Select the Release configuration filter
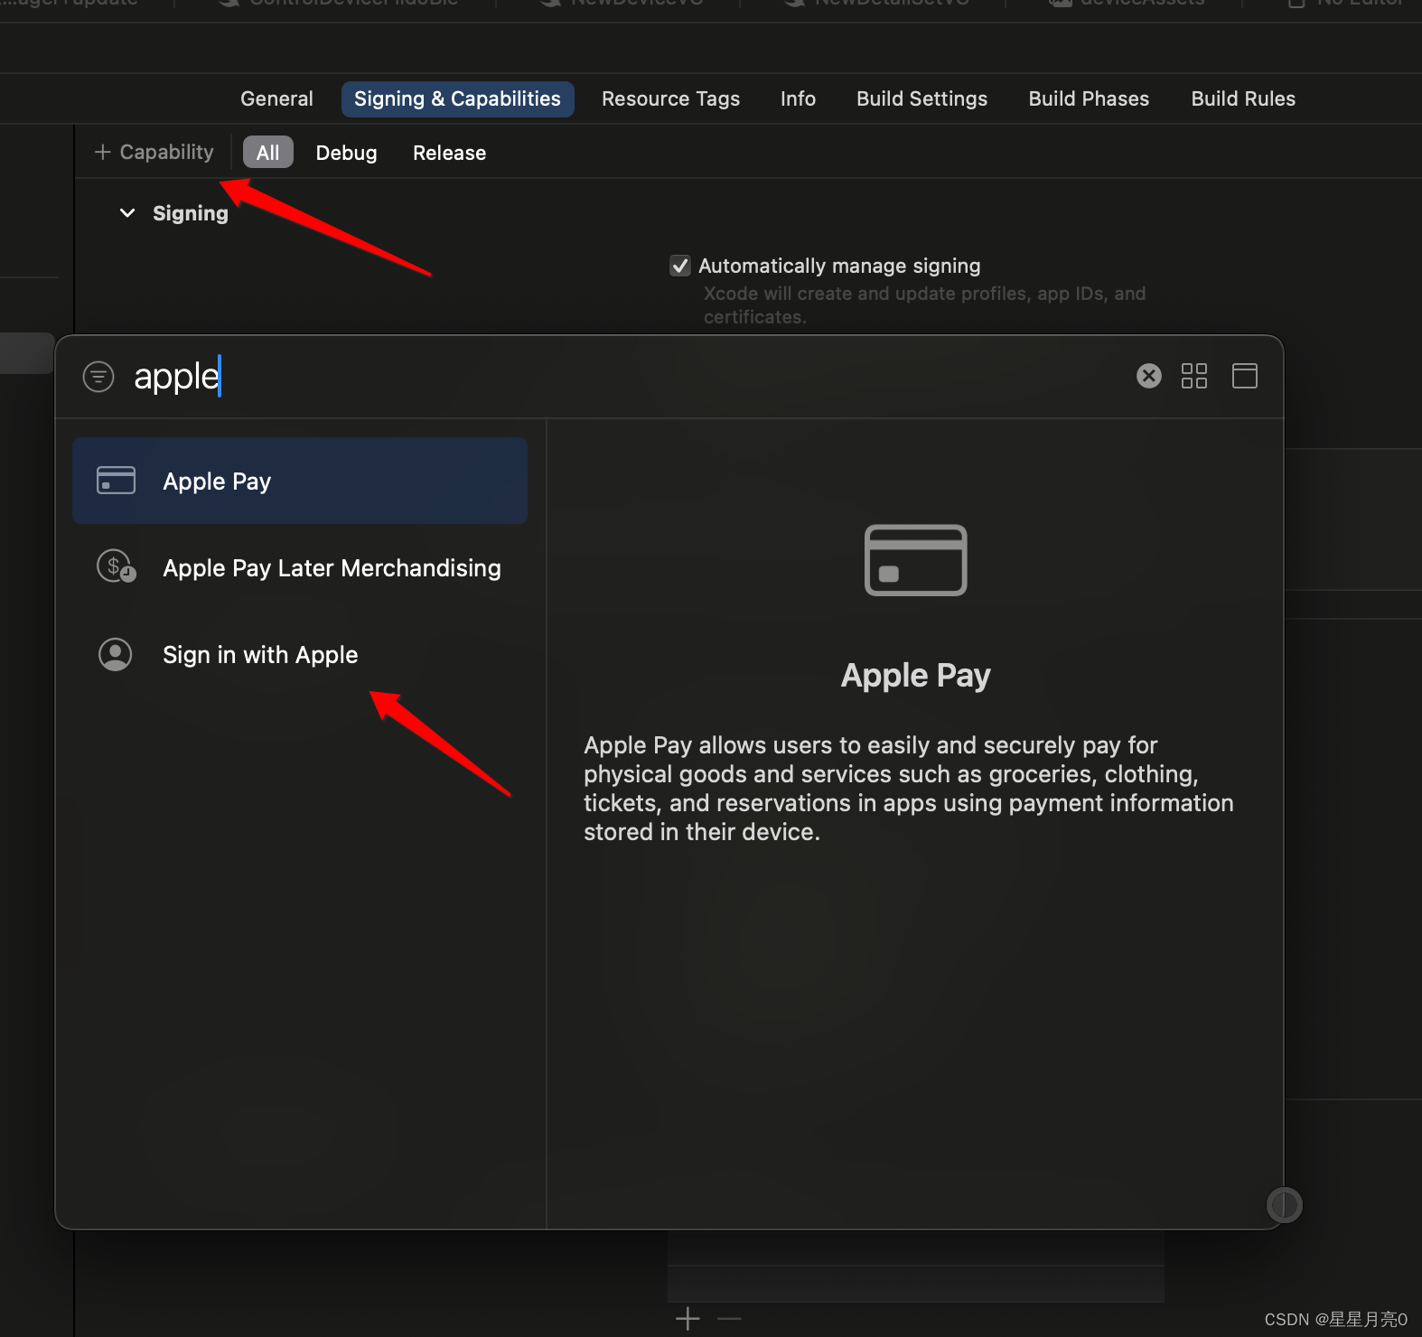Viewport: 1422px width, 1337px height. (x=449, y=153)
